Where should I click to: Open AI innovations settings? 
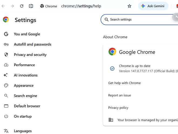click(26, 75)
